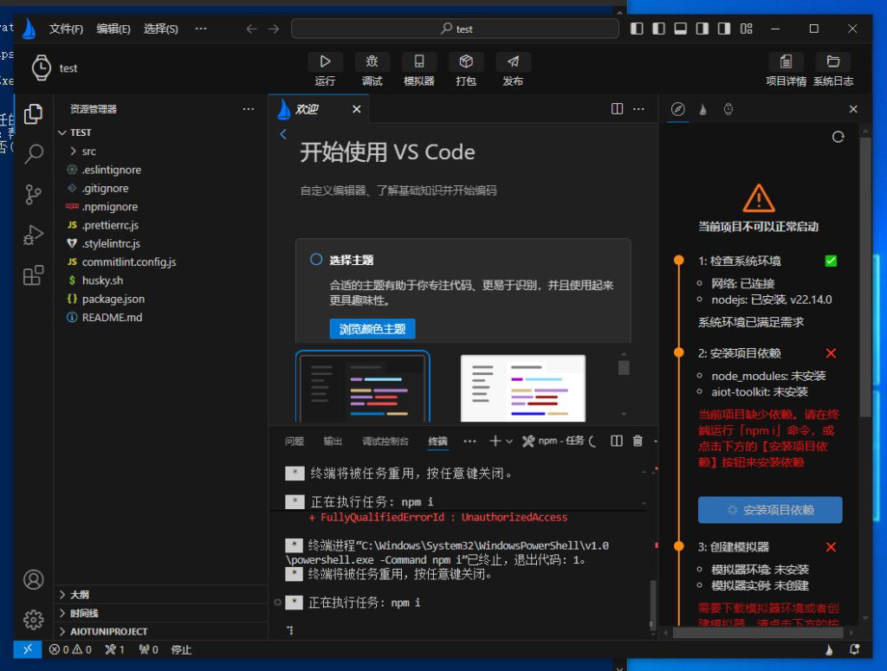Split the terminal panel
This screenshot has width=887, height=671.
pos(617,441)
